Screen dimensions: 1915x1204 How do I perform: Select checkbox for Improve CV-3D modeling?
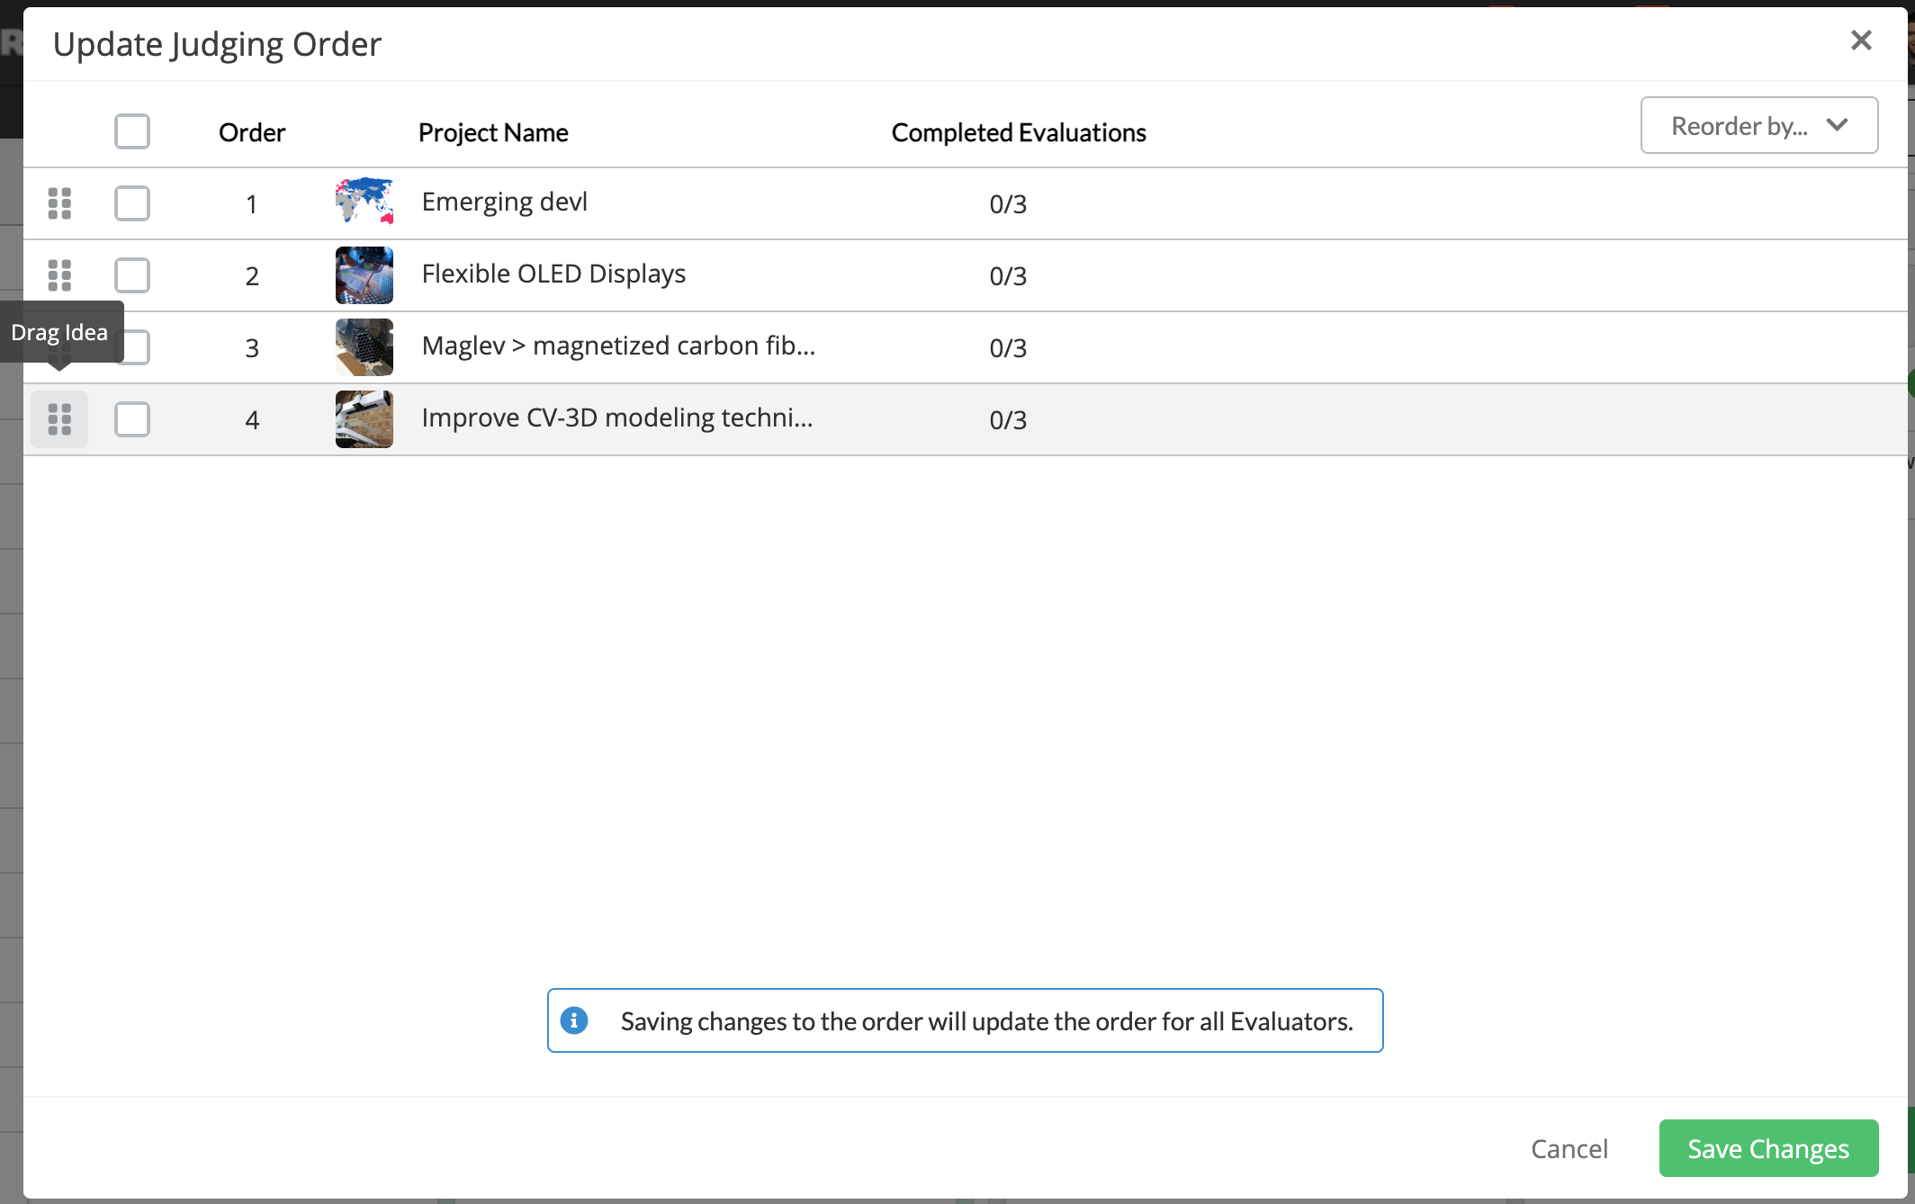132,419
